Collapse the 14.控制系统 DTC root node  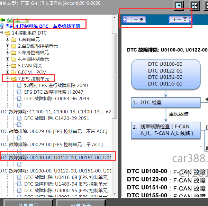click(x=1, y=32)
